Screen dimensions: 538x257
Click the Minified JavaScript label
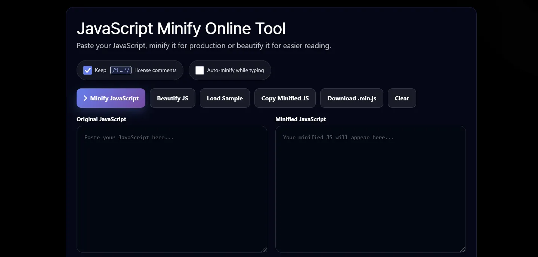click(300, 119)
